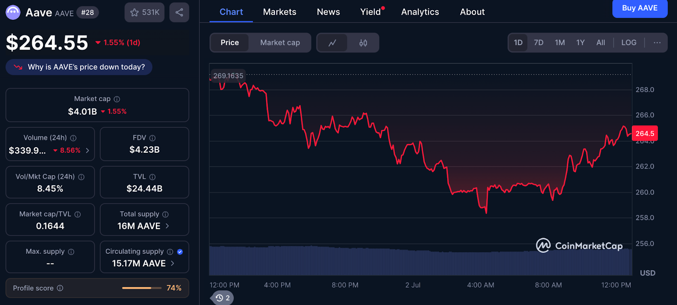Switch to line chart view icon
677x305 pixels.
[x=332, y=43]
